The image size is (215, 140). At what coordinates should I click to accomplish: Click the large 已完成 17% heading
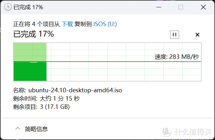[x=33, y=34]
